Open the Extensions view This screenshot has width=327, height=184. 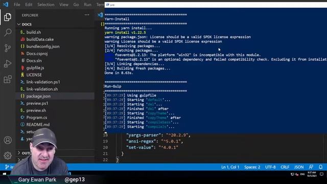[x=8, y=80]
